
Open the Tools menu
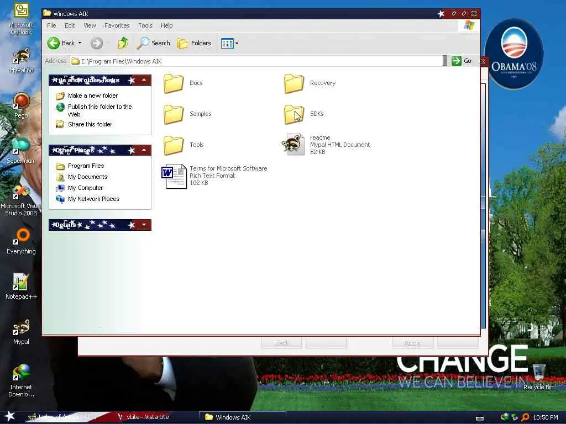[145, 25]
